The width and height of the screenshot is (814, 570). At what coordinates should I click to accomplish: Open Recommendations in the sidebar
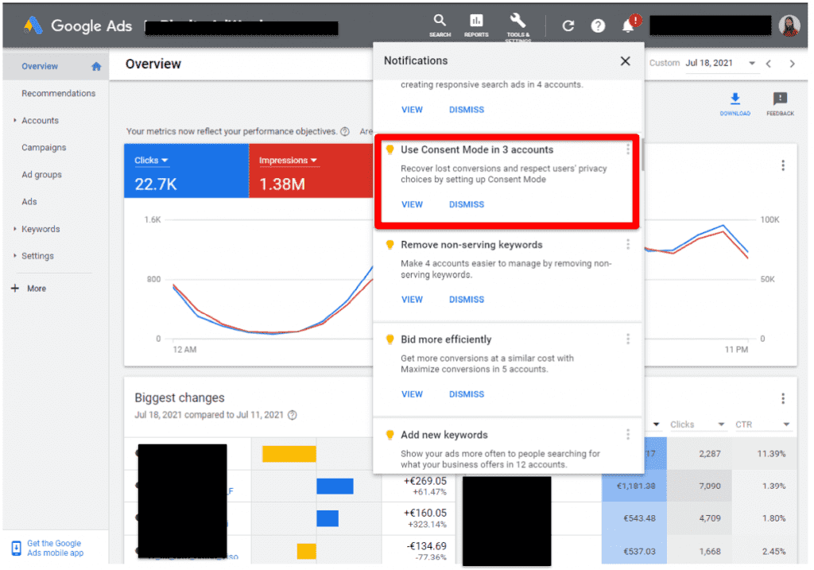coord(59,94)
